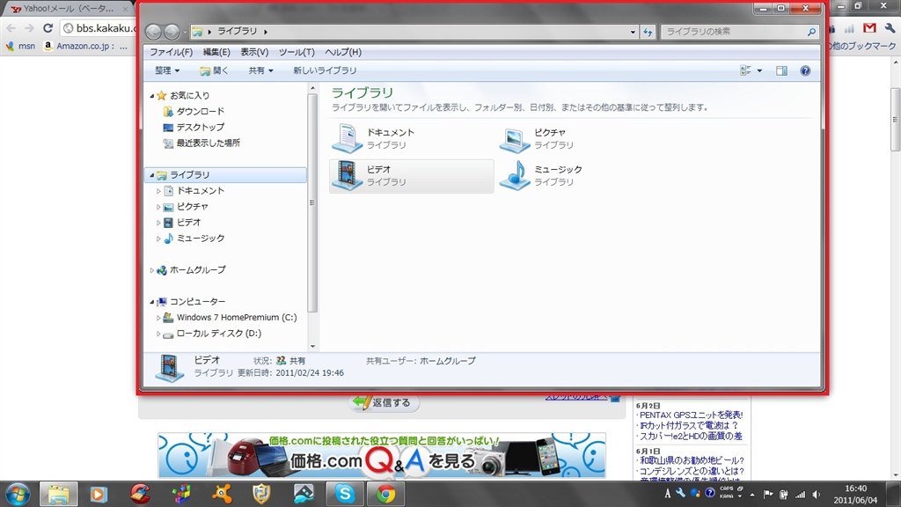
Task: Select the Music (ミュージック) library icon
Action: [515, 175]
